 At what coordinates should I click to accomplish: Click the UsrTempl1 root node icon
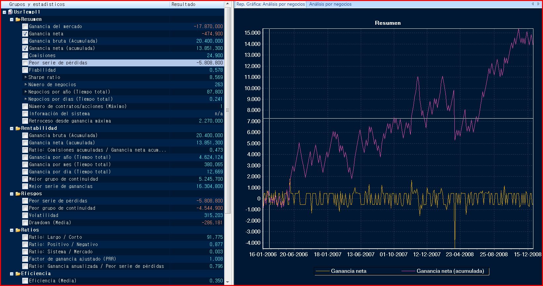(x=10, y=12)
